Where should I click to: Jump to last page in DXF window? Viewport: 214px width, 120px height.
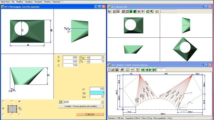click(154, 70)
